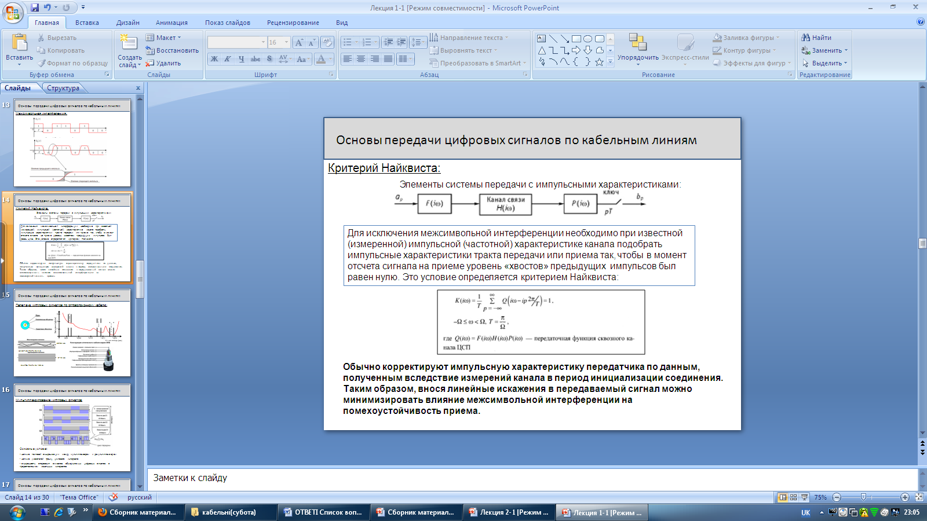
Task: Switch to Анимация ribbon tab
Action: tap(171, 23)
